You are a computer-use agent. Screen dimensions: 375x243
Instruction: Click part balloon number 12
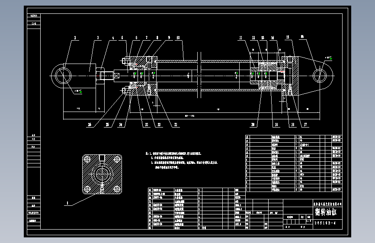(x=253, y=38)
